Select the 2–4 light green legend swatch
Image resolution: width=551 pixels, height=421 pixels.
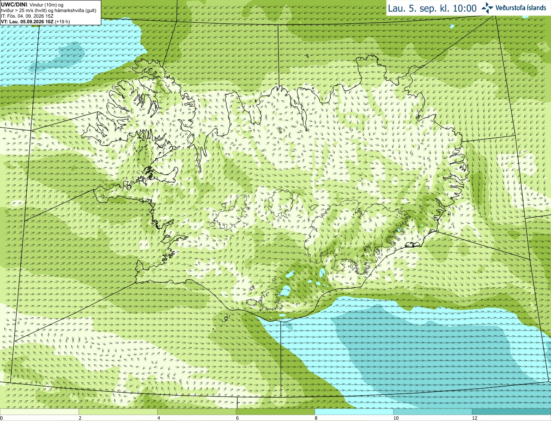point(118,412)
